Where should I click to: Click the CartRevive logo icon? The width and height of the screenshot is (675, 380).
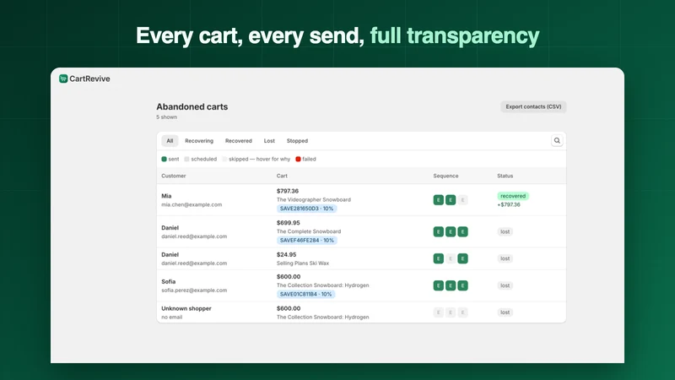click(63, 79)
